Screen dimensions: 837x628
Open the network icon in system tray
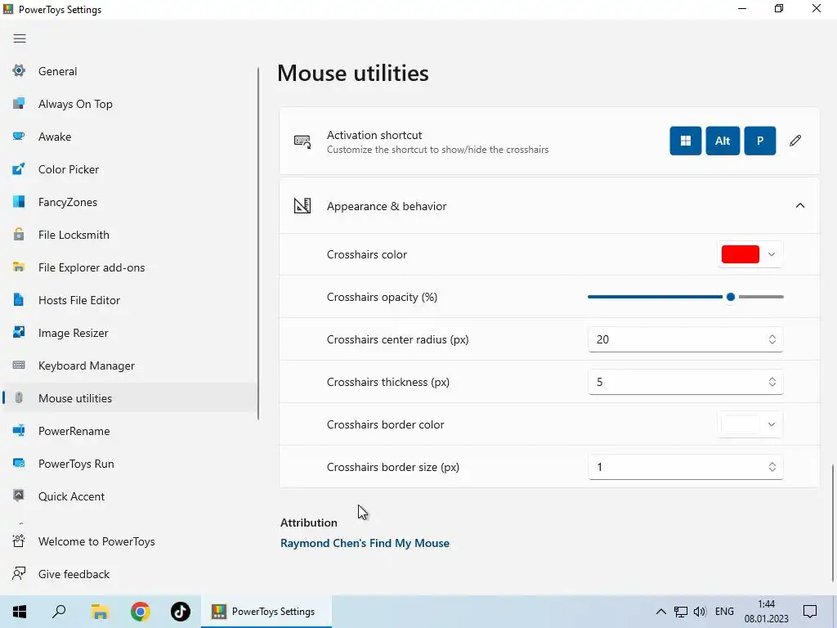pos(681,612)
